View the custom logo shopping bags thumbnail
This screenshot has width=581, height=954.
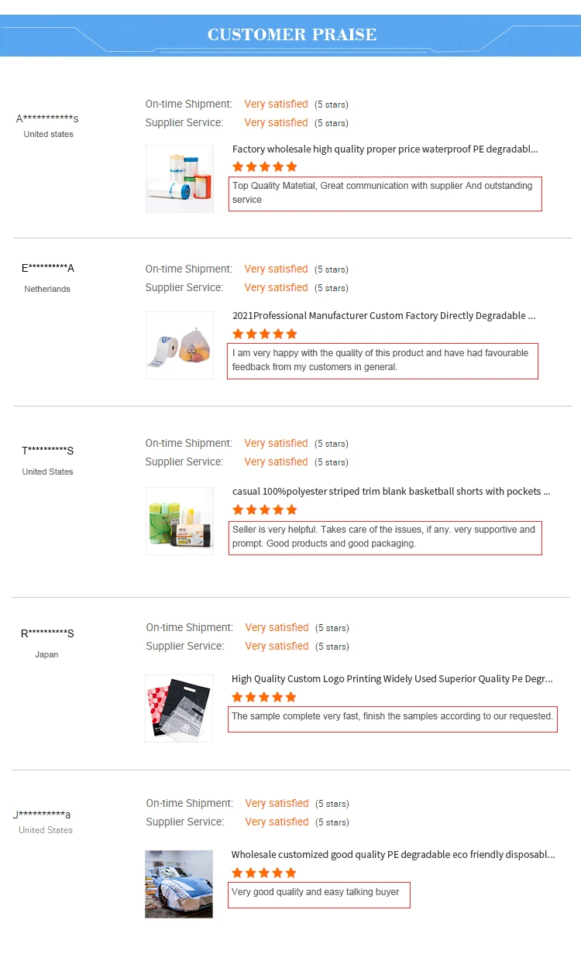179,708
